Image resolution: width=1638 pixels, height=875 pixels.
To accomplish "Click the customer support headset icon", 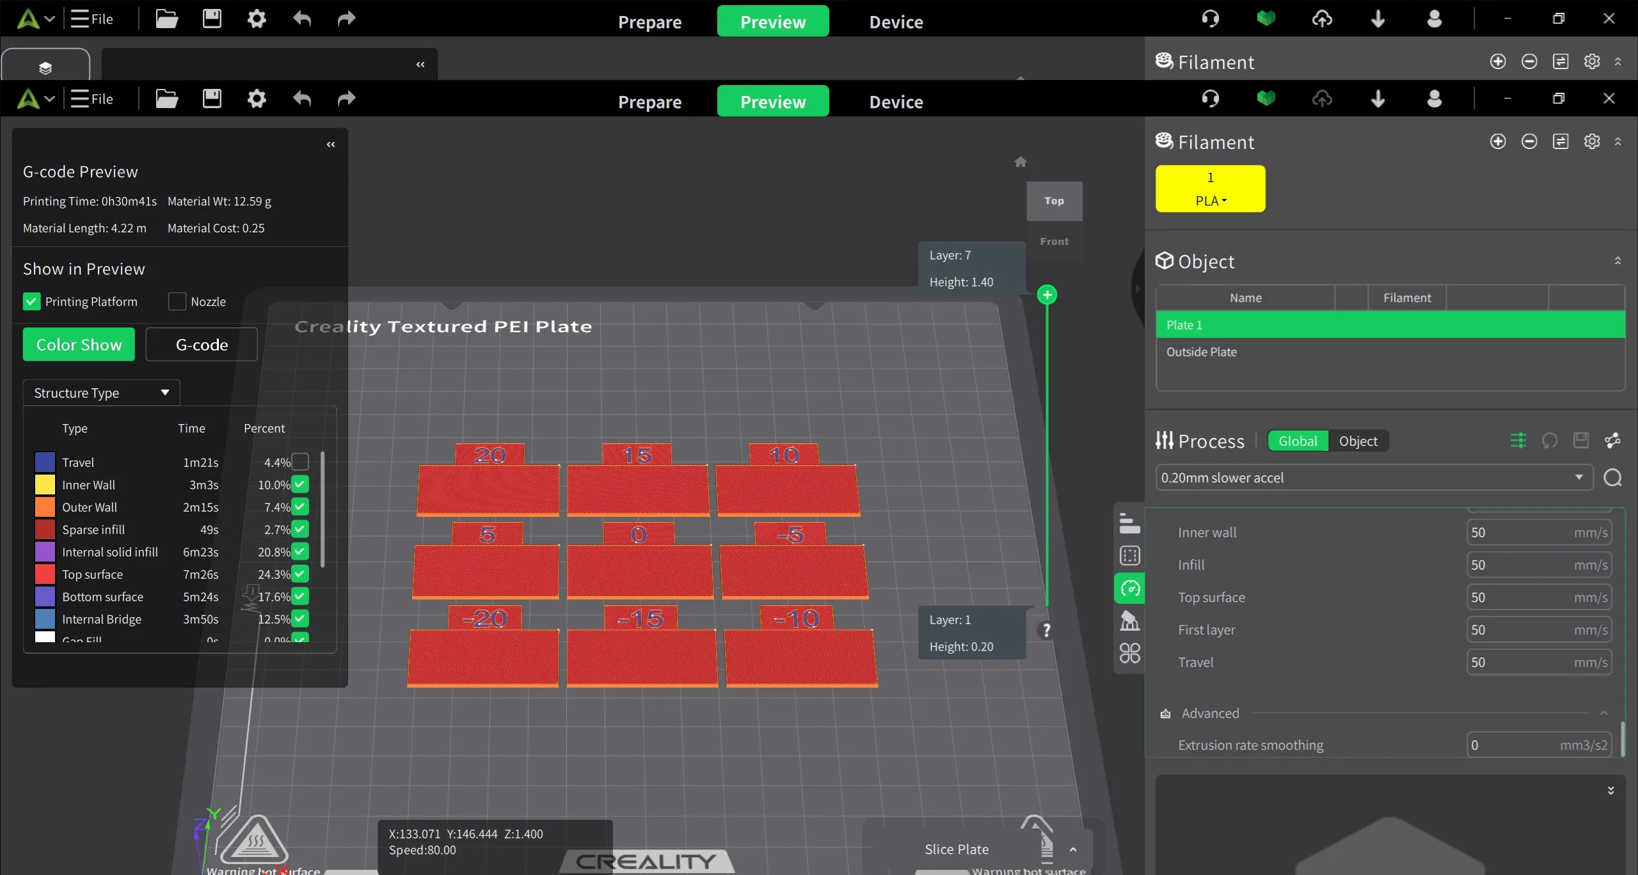I will tap(1210, 99).
